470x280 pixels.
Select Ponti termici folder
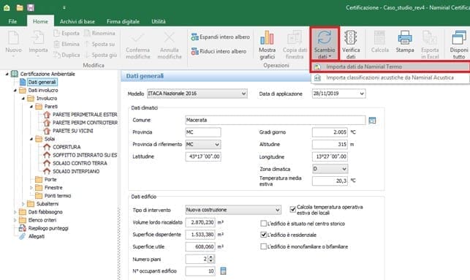pyautogui.click(x=58, y=195)
